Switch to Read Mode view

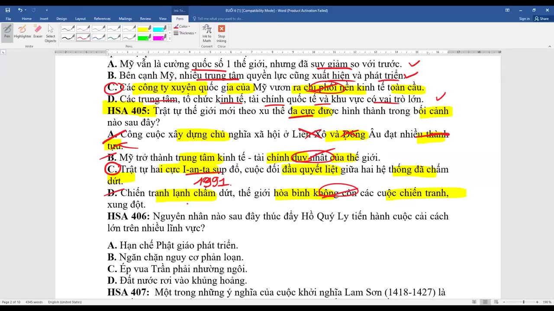click(475, 302)
